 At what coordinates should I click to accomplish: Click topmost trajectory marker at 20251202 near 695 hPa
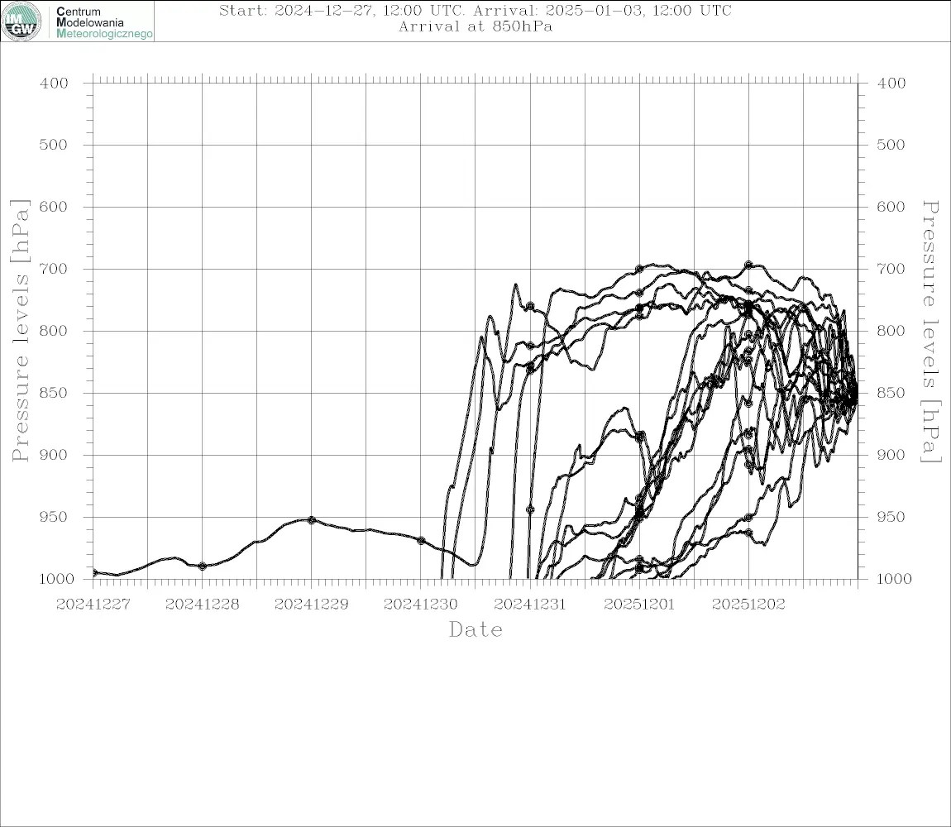748,265
